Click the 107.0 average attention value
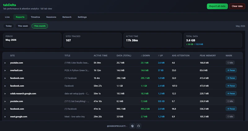Screen dimensions: 248x131 coord(175,86)
